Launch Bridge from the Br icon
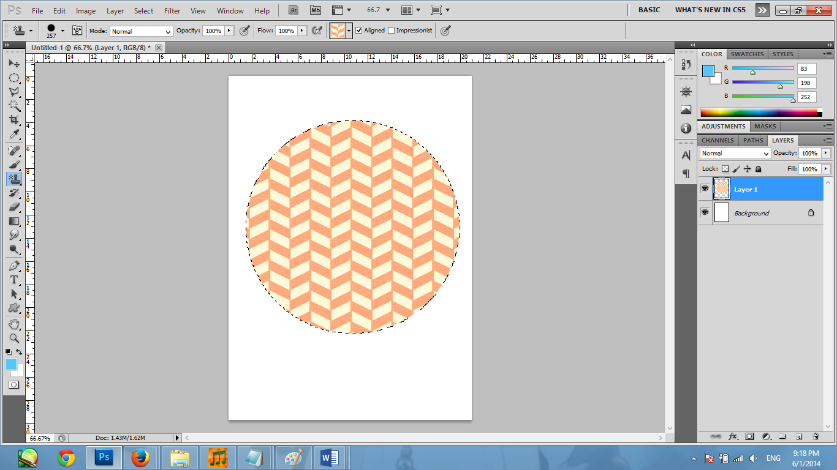The width and height of the screenshot is (837, 470). (294, 10)
